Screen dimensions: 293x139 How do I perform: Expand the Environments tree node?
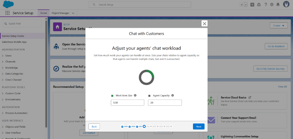click(3, 99)
